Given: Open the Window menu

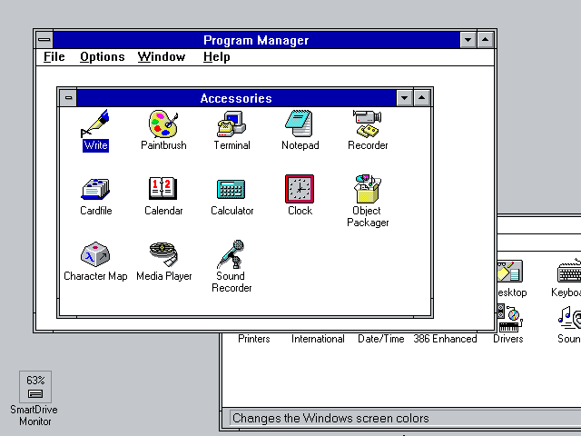Looking at the screenshot, I should pyautogui.click(x=162, y=56).
